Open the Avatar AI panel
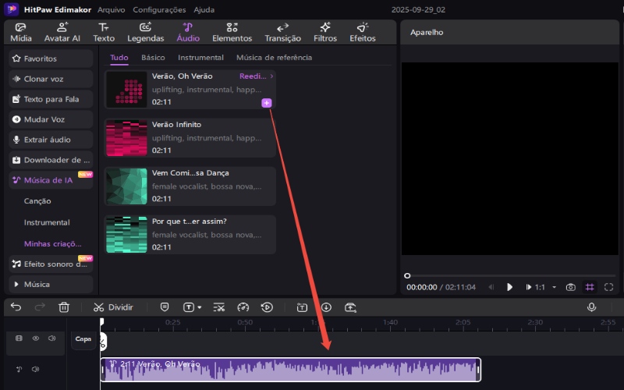Image resolution: width=624 pixels, height=390 pixels. coord(62,33)
